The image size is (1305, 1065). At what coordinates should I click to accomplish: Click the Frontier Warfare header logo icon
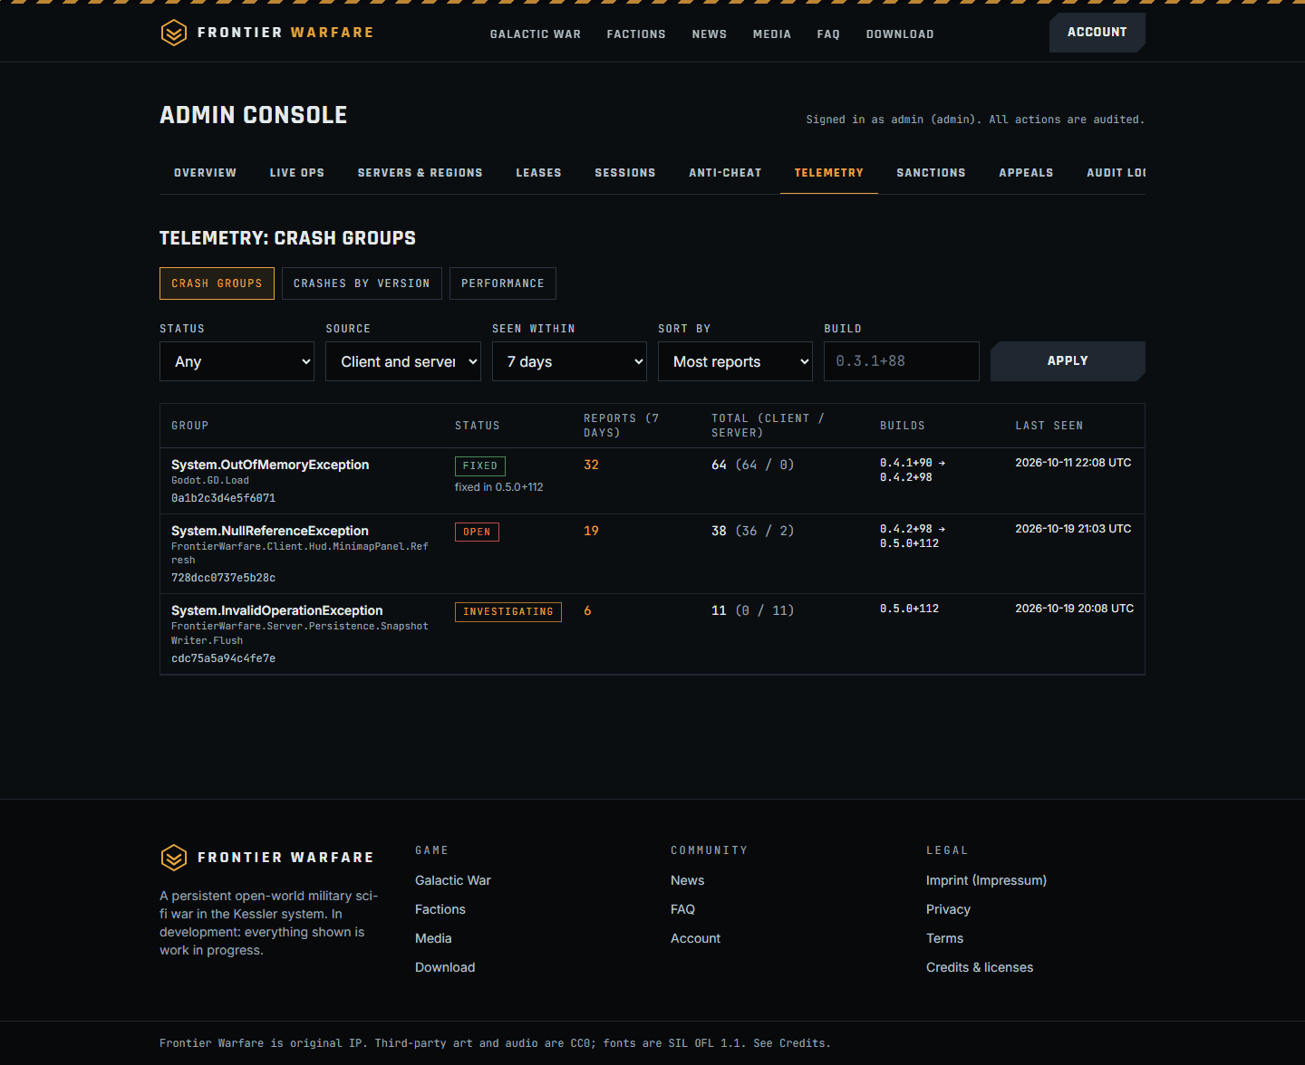pos(174,33)
